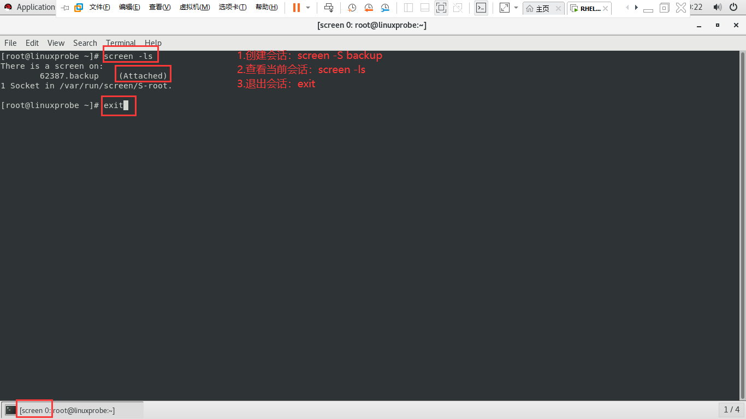746x419 pixels.
Task: Click the volume speaker icon
Action: pos(718,7)
